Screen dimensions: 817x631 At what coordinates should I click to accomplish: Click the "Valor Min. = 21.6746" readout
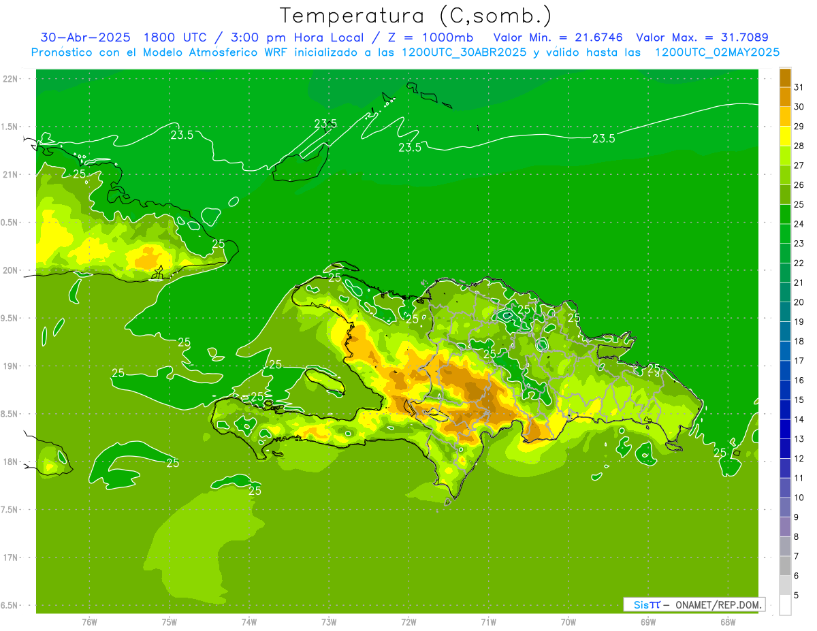(558, 37)
